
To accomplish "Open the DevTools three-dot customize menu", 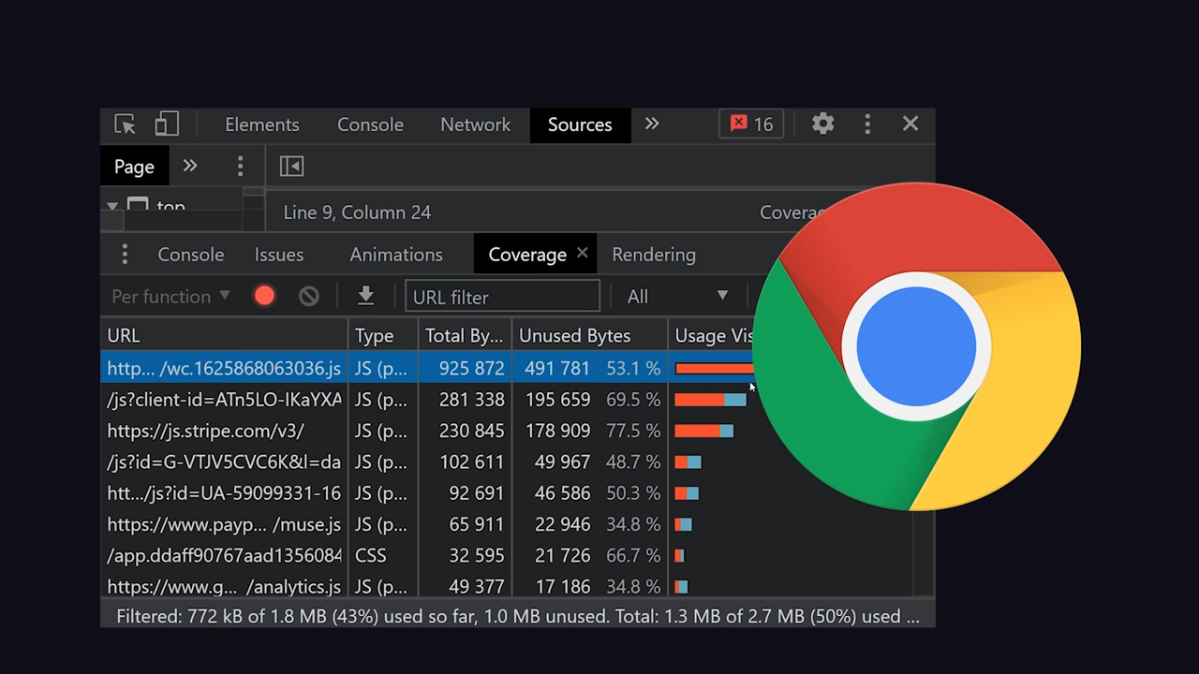I will pos(867,124).
